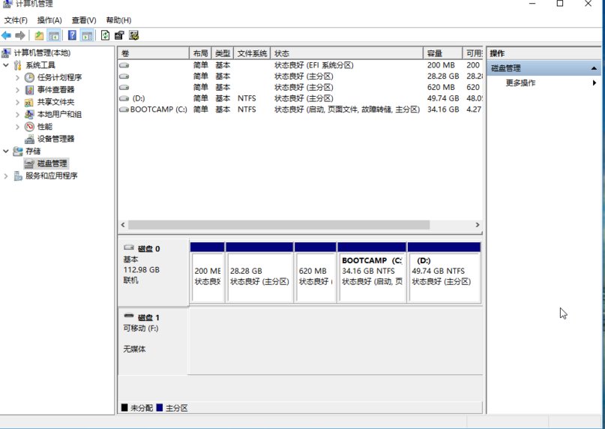Select the EFI 系统分区 volume row
The width and height of the screenshot is (605, 429).
point(300,65)
